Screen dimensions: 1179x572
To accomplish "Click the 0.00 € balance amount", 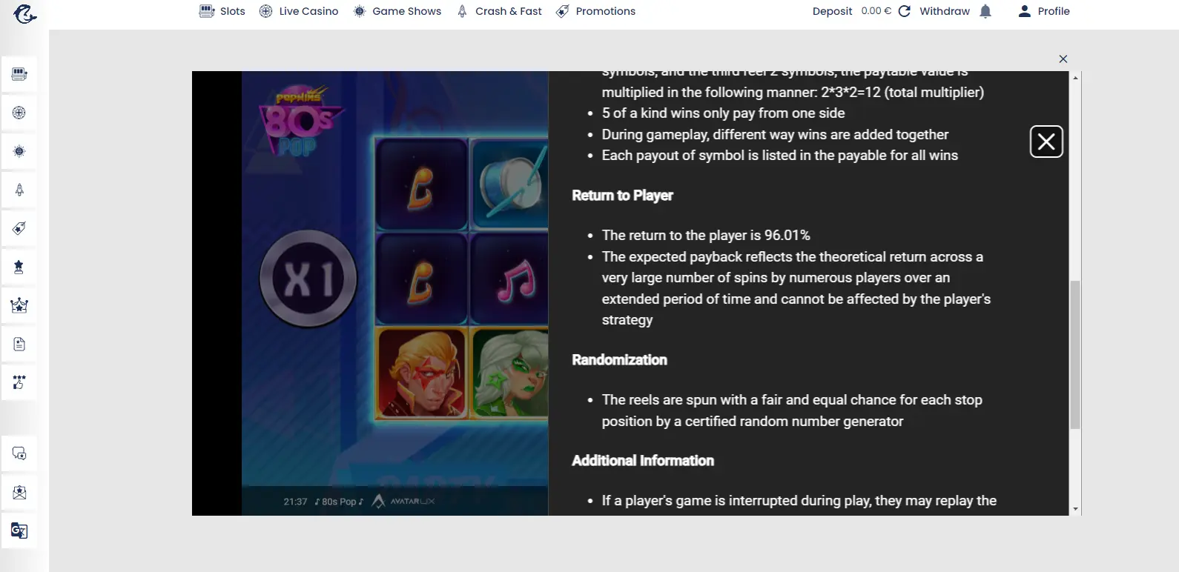I will [x=876, y=11].
